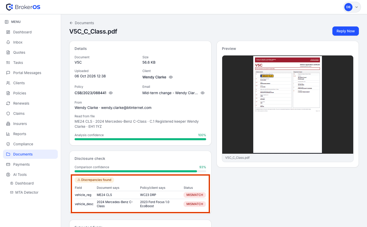Open Dashboard from the grid icon

point(8,32)
